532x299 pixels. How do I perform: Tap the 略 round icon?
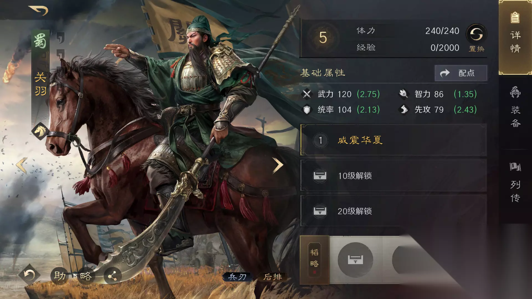[86, 276]
